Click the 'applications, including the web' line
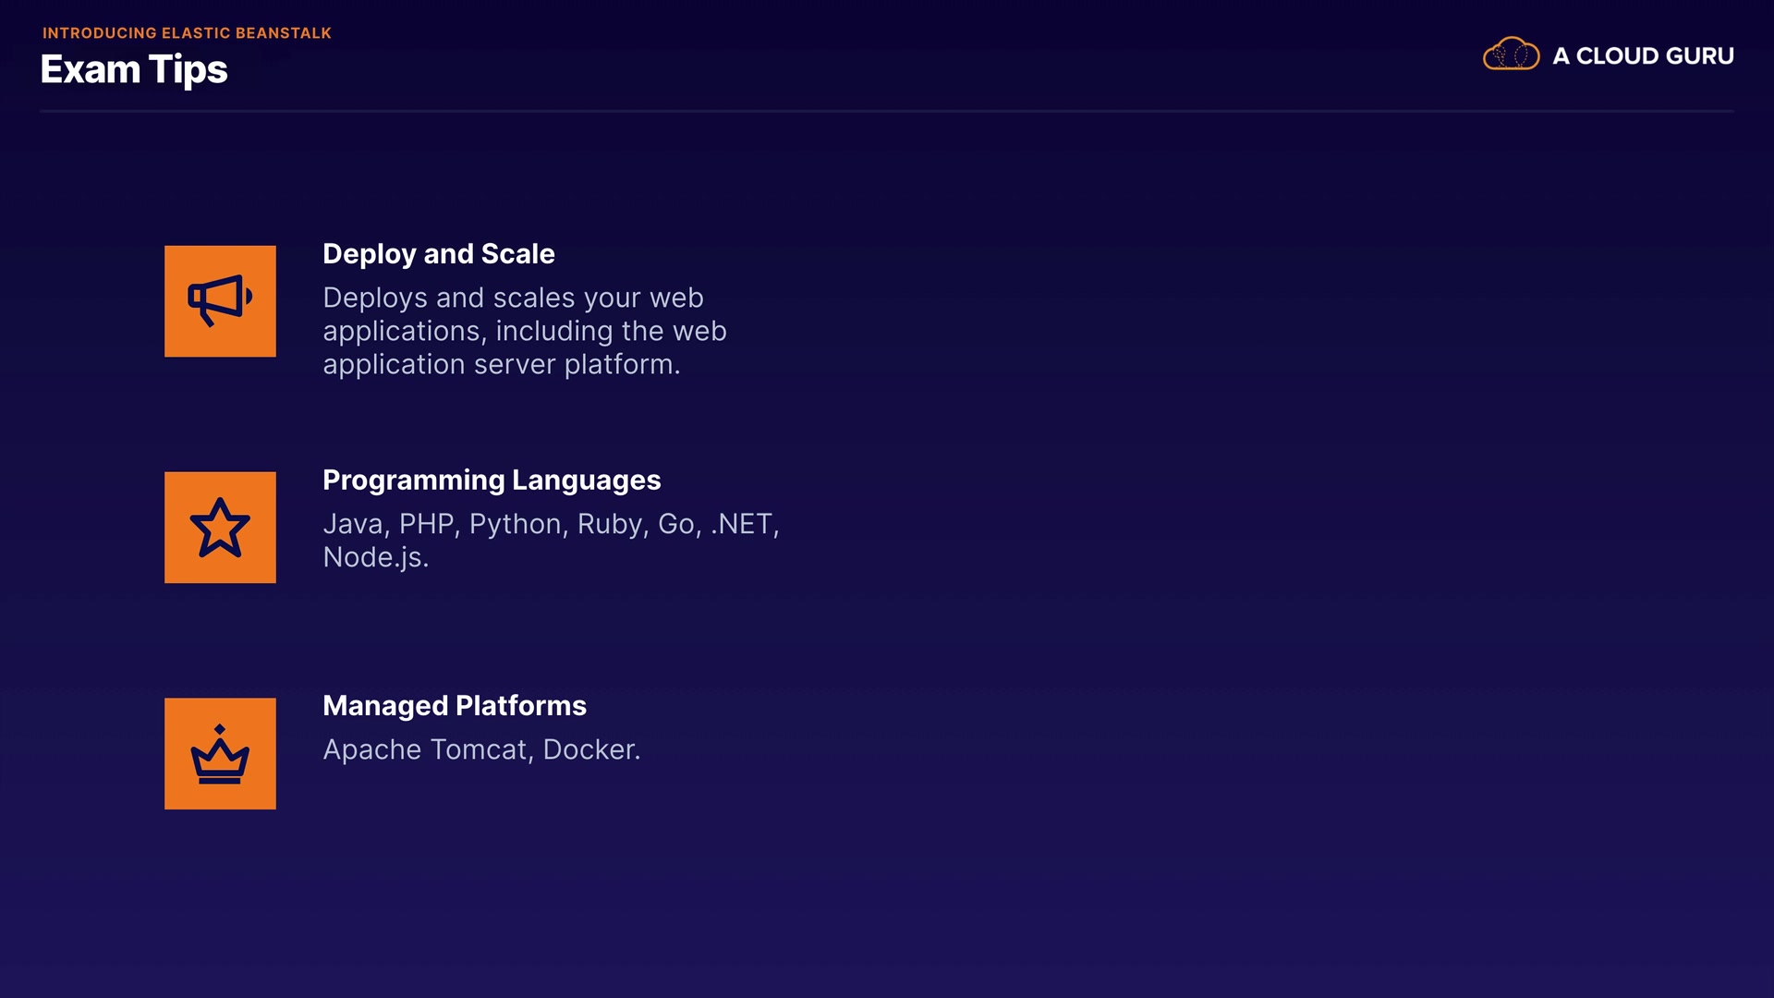Image resolution: width=1774 pixels, height=998 pixels. pyautogui.click(x=524, y=332)
